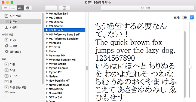This screenshot has width=196, height=102.
Task: Expand MS Mincho font family
Action: click(x=47, y=22)
